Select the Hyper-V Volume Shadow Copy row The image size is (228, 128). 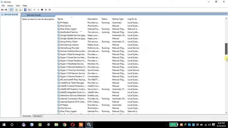tap(98, 76)
